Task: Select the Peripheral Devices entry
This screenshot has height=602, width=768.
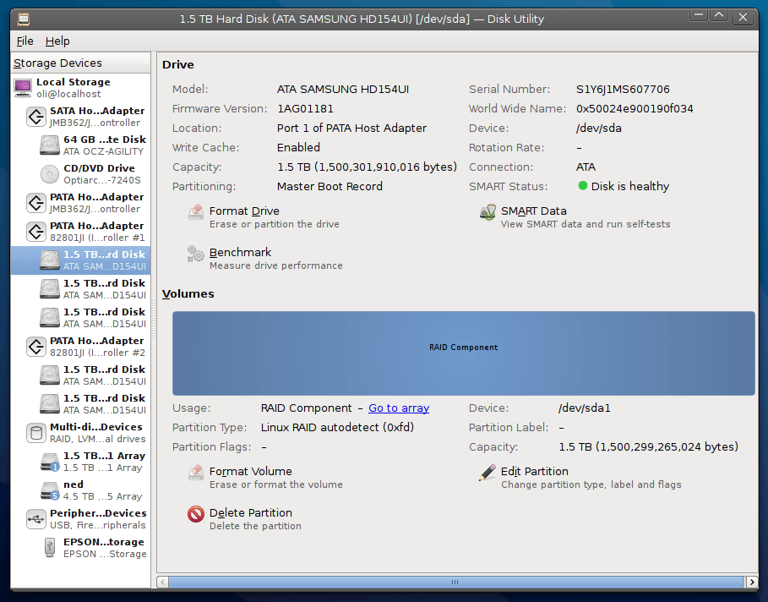Action: point(85,519)
